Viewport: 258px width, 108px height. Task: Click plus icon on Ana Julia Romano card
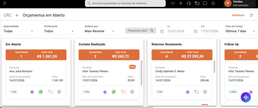59,92
